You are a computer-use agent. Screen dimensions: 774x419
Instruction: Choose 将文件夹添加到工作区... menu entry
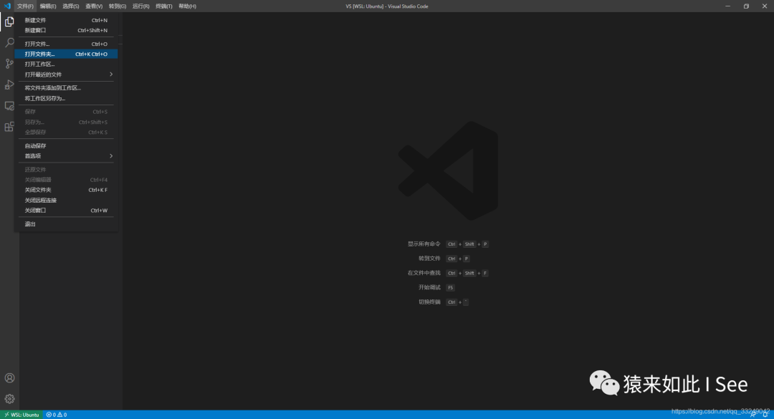click(x=66, y=88)
